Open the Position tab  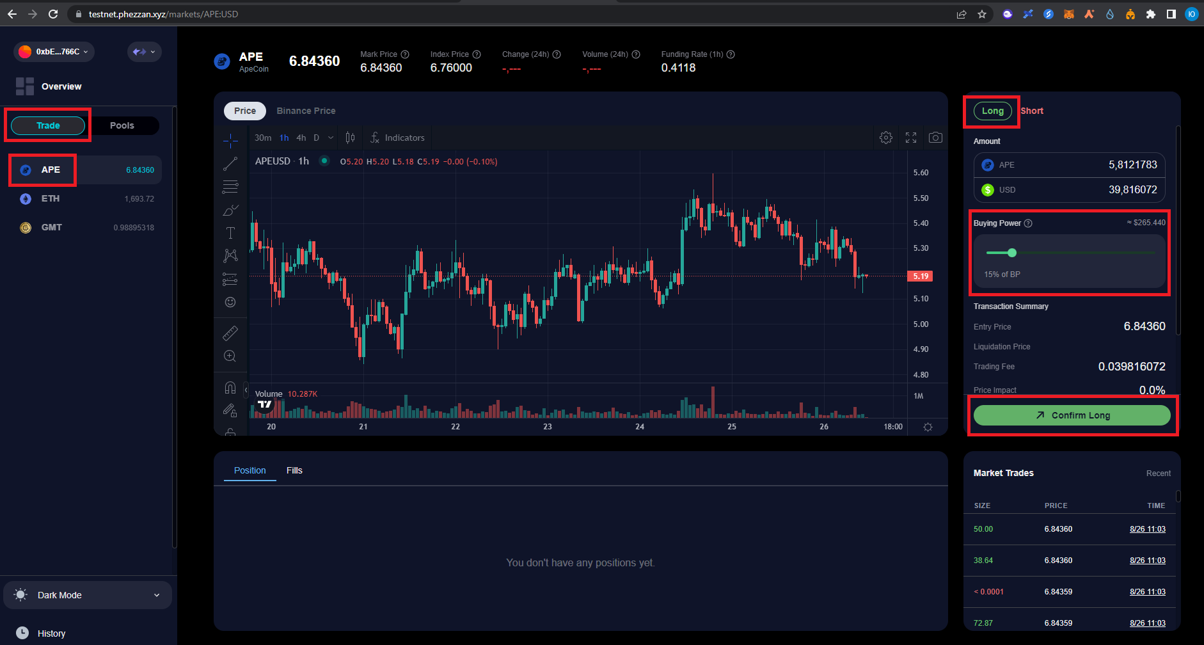click(250, 470)
